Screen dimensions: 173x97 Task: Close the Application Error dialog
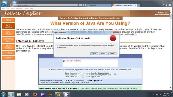[116, 32]
